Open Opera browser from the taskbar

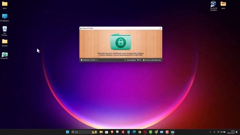tap(145, 132)
